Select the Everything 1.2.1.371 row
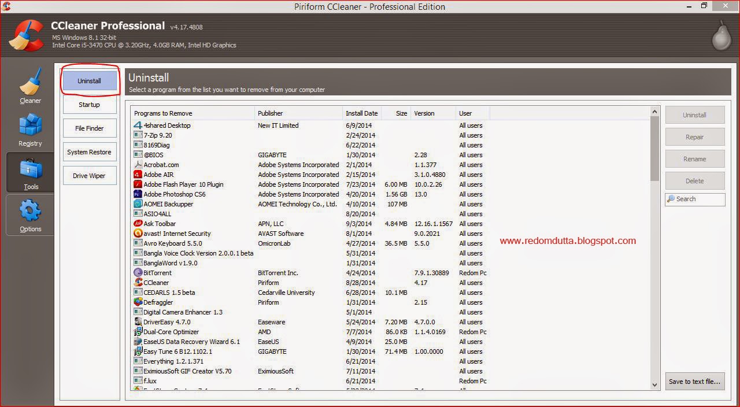The width and height of the screenshot is (740, 407). pyautogui.click(x=390, y=361)
